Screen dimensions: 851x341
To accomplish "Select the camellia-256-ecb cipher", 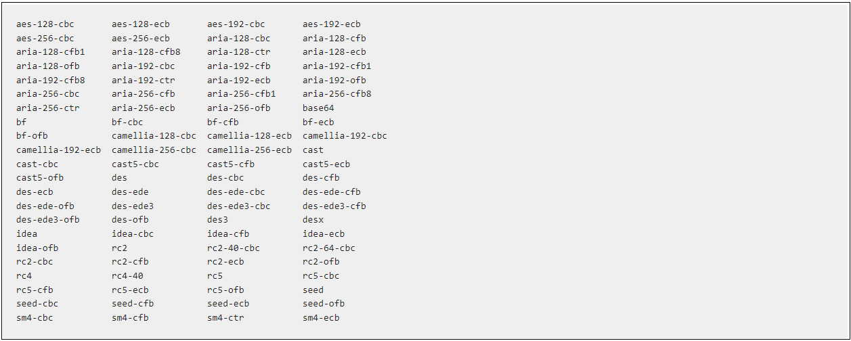I will [249, 150].
